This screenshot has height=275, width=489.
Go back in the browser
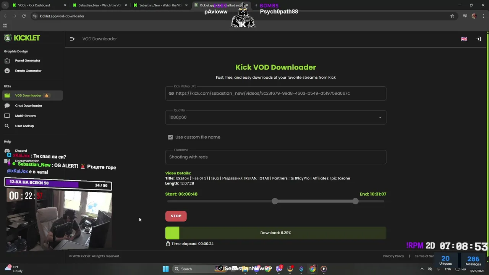click(5, 16)
